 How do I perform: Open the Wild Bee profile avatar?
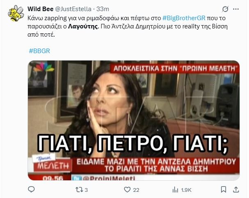[16, 13]
